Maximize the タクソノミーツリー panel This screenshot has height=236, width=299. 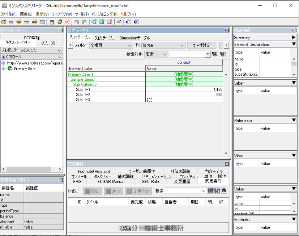(x=61, y=30)
